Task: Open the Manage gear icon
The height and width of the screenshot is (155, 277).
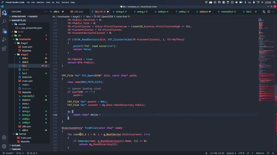Action: click(4, 146)
